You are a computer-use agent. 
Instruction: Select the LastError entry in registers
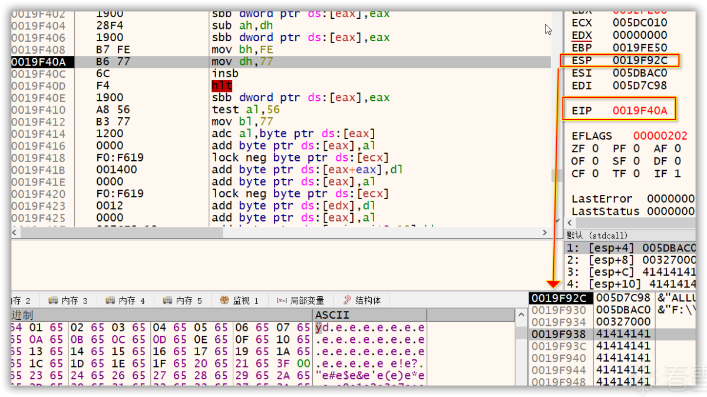(633, 198)
